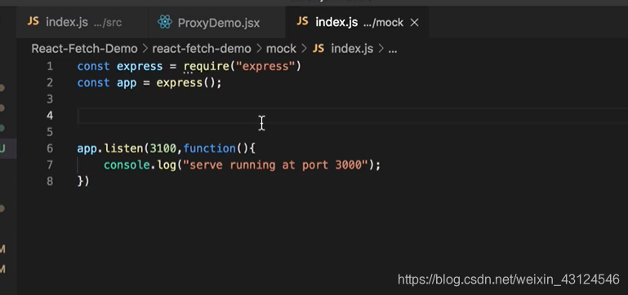
Task: Open the ProxyDemo.jsx tab
Action: (x=216, y=22)
